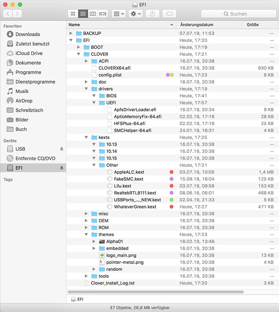Go back with the back arrow
The height and width of the screenshot is (312, 279).
point(8,14)
